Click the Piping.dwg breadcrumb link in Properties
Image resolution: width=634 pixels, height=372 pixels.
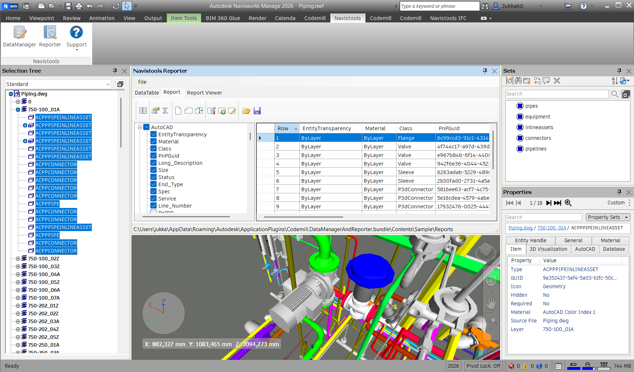click(x=520, y=228)
